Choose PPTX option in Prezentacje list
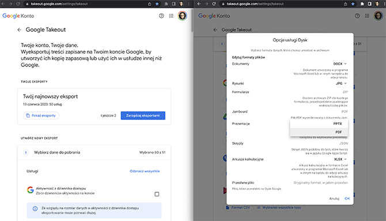The width and height of the screenshot is (386, 221). point(319,124)
